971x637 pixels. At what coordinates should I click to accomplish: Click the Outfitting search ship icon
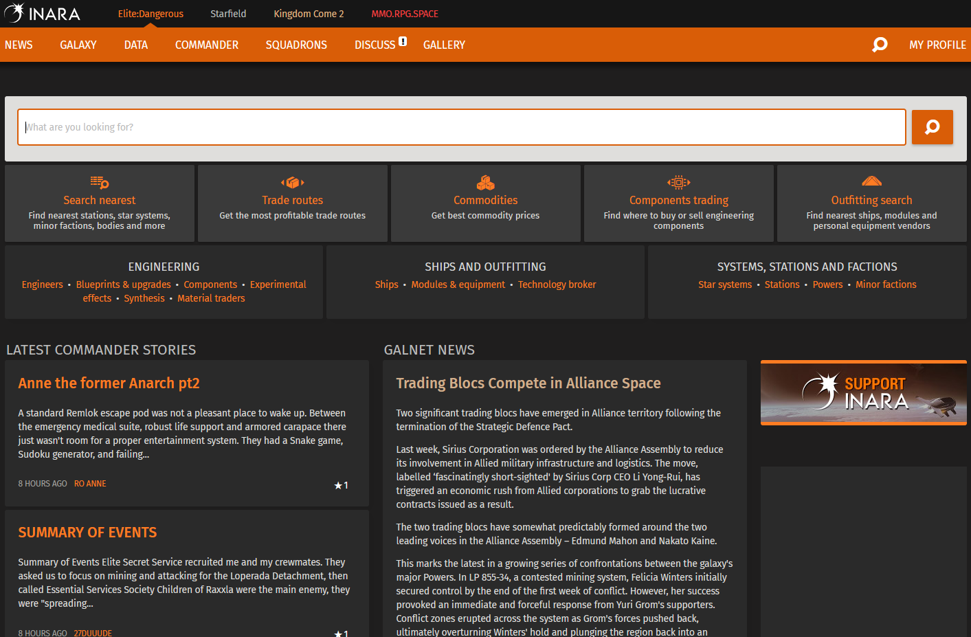[871, 181]
